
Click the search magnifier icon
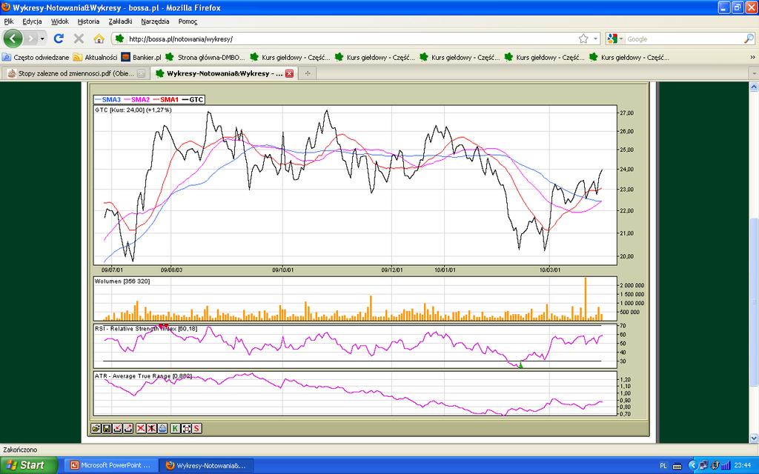point(749,39)
